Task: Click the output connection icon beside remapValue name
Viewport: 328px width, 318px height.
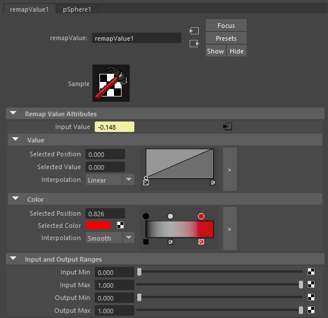Action: coord(194,44)
